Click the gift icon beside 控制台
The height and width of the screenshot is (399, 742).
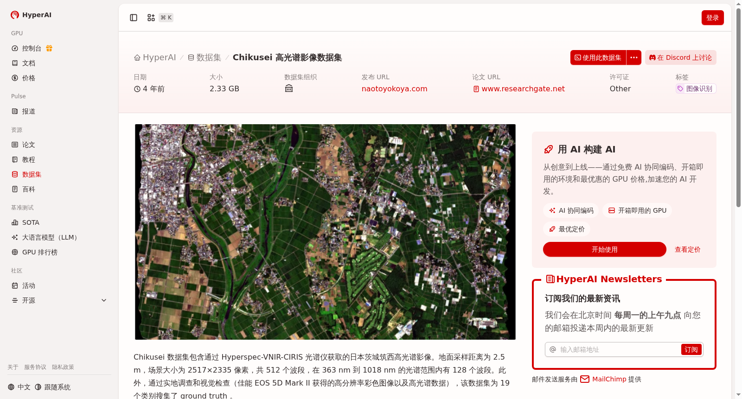(x=49, y=48)
